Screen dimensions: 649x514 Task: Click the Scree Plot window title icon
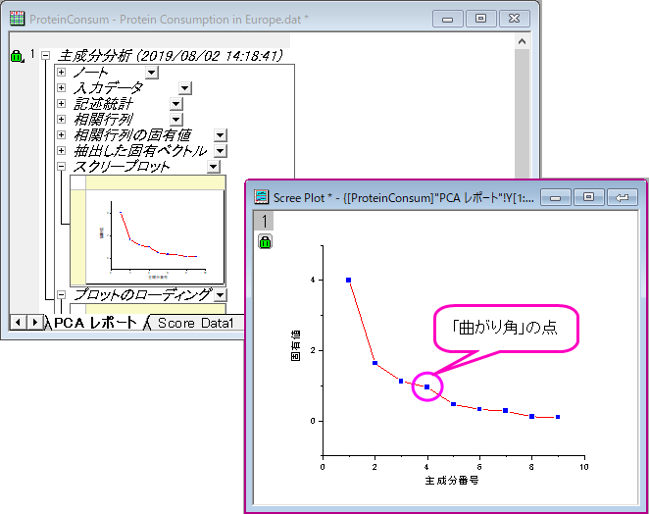click(x=261, y=197)
